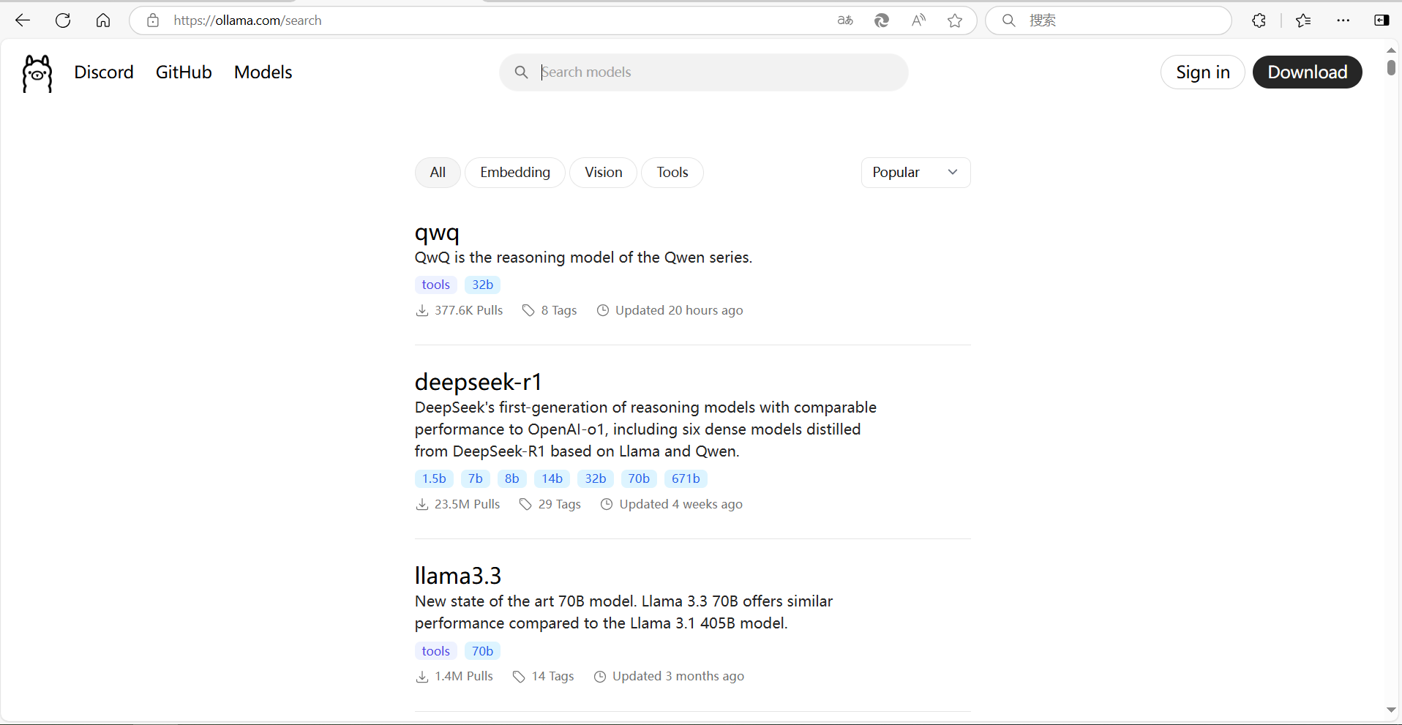Image resolution: width=1402 pixels, height=725 pixels.
Task: Click the tag icon beside 8 Tags
Action: pyautogui.click(x=528, y=310)
